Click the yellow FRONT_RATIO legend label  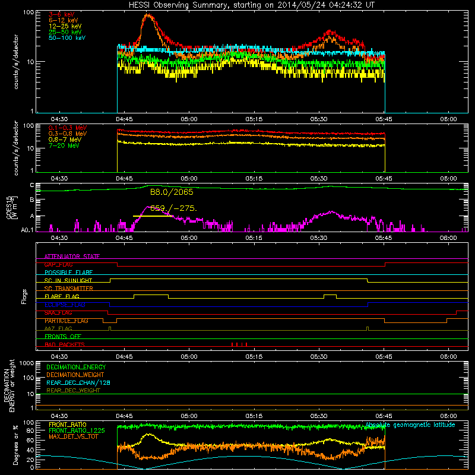coord(67,425)
